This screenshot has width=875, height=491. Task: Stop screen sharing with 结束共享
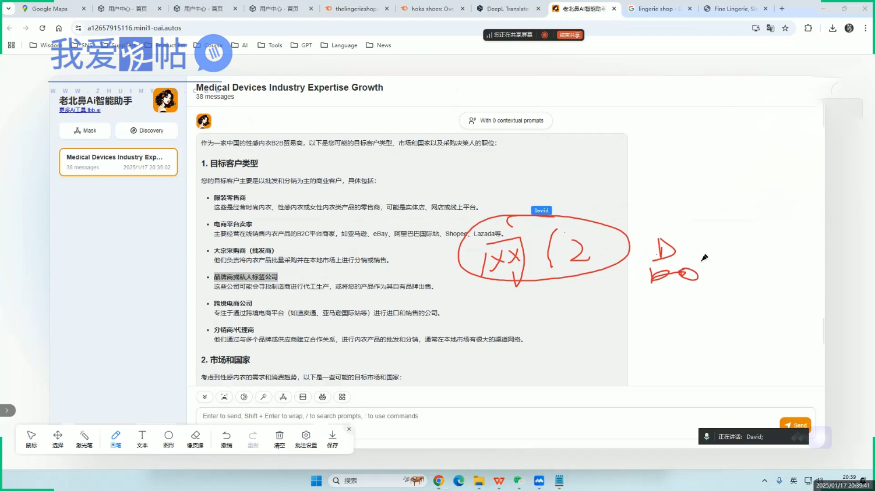coord(569,35)
